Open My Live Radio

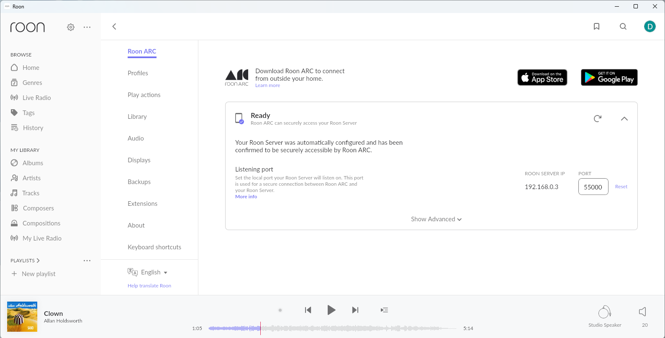pyautogui.click(x=36, y=238)
